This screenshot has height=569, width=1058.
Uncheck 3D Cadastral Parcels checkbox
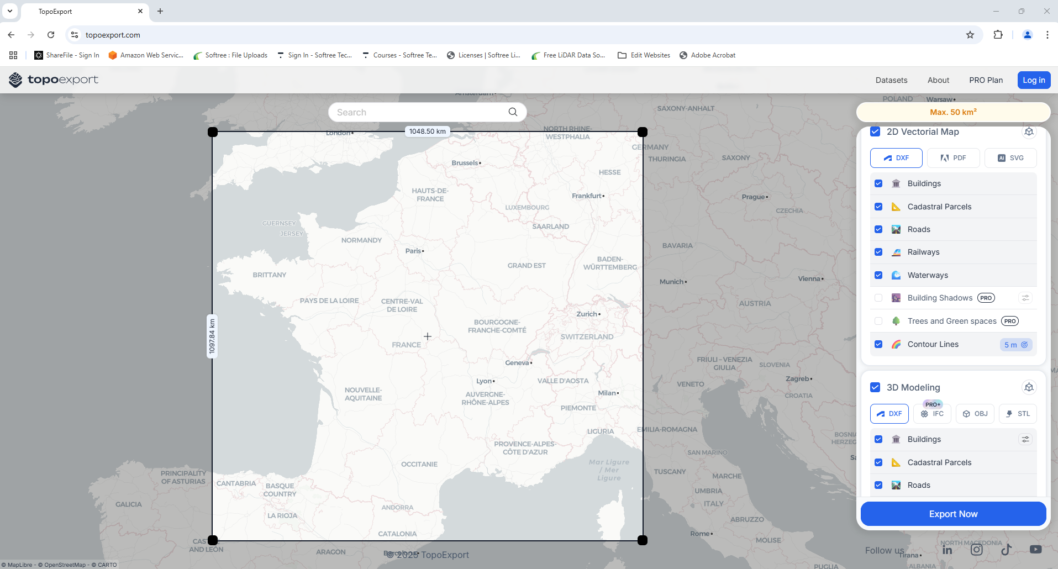coord(878,462)
